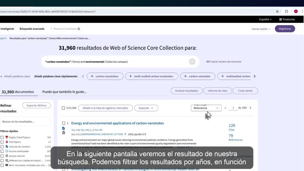This screenshot has width=304, height=171.
Task: Go to the next results page arrow
Action: pyautogui.click(x=250, y=108)
